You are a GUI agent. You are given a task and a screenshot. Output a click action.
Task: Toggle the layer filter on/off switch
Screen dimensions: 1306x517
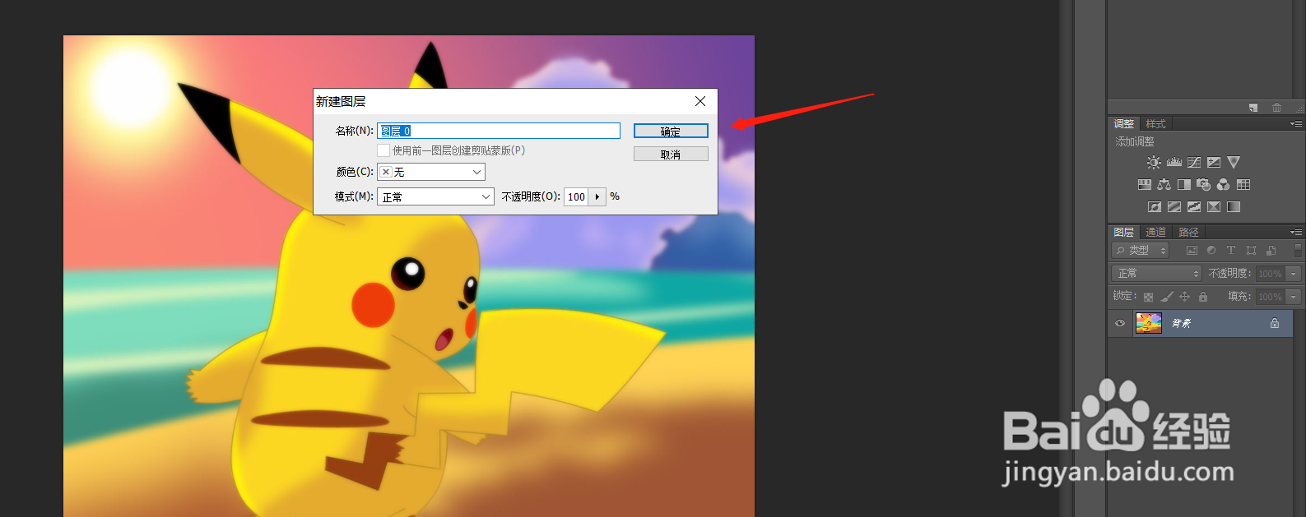click(1298, 250)
